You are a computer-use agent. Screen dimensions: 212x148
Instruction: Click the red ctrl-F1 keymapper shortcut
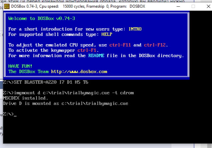[x=87, y=50]
